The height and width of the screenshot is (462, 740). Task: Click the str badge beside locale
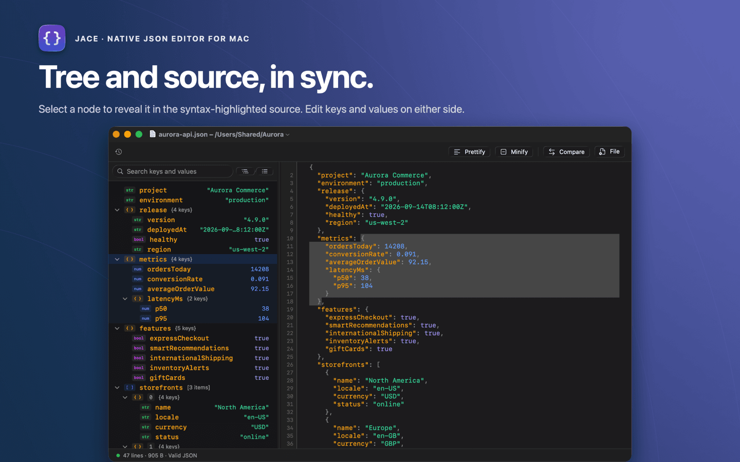pos(145,417)
